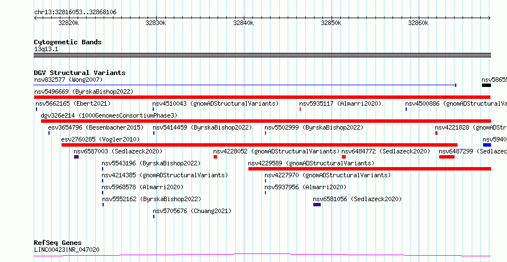Viewport: 507px width, 262px height.
Task: Select the nsv5496669 (ByrskaBishop2022) label
Action: pos(84,92)
